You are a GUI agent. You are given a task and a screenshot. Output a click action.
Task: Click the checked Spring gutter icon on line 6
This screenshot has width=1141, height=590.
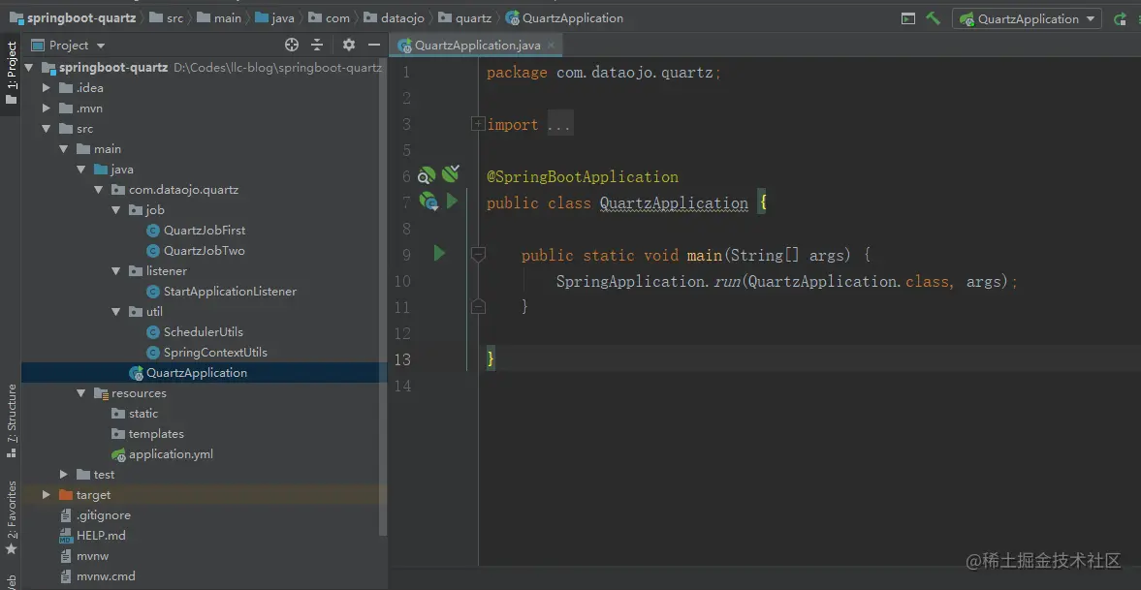(x=451, y=173)
